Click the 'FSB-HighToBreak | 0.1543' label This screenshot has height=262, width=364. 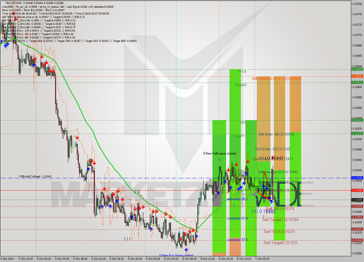(x=35, y=177)
